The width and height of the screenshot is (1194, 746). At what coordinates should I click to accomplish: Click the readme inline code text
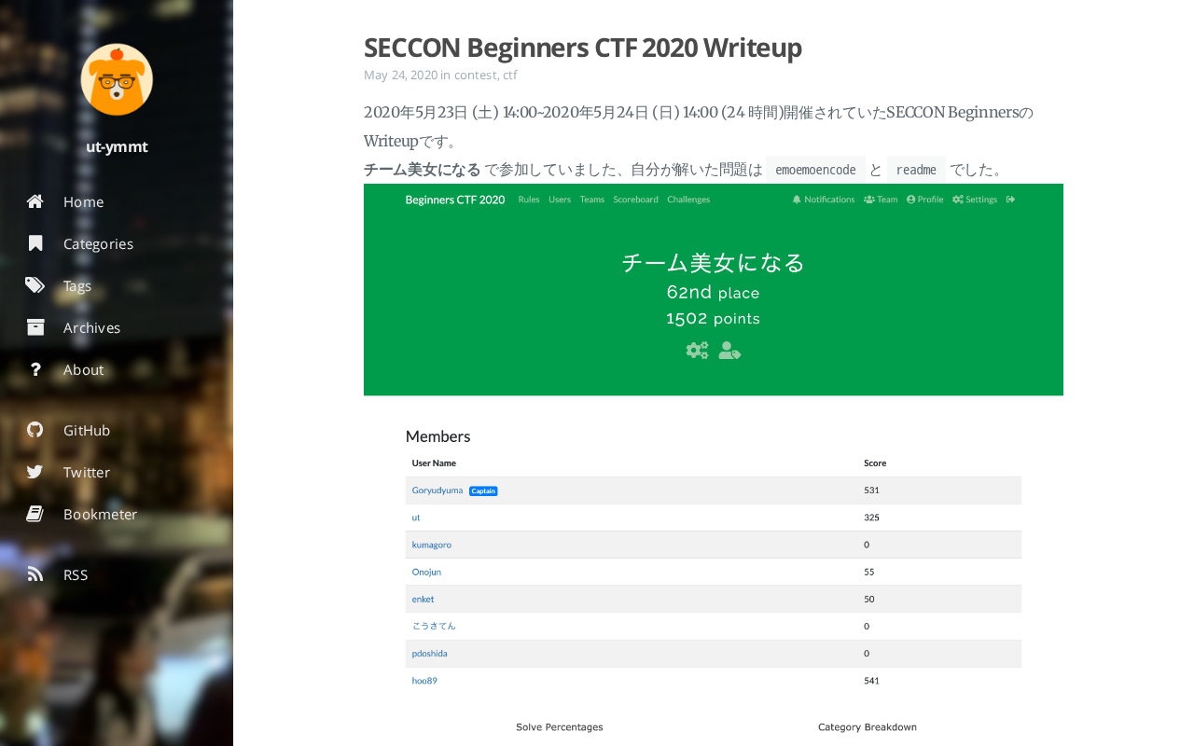pyautogui.click(x=916, y=170)
